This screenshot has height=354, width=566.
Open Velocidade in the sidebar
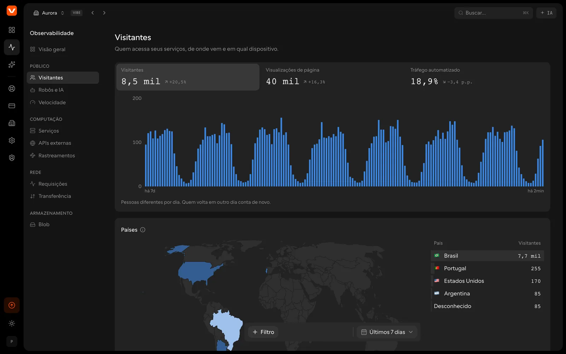[x=63, y=102]
